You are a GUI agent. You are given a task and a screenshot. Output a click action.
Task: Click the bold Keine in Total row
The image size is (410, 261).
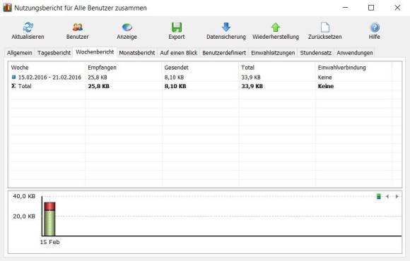[x=326, y=86]
